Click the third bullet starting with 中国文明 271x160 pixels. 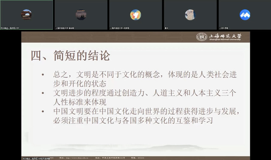pyautogui.click(x=146, y=116)
